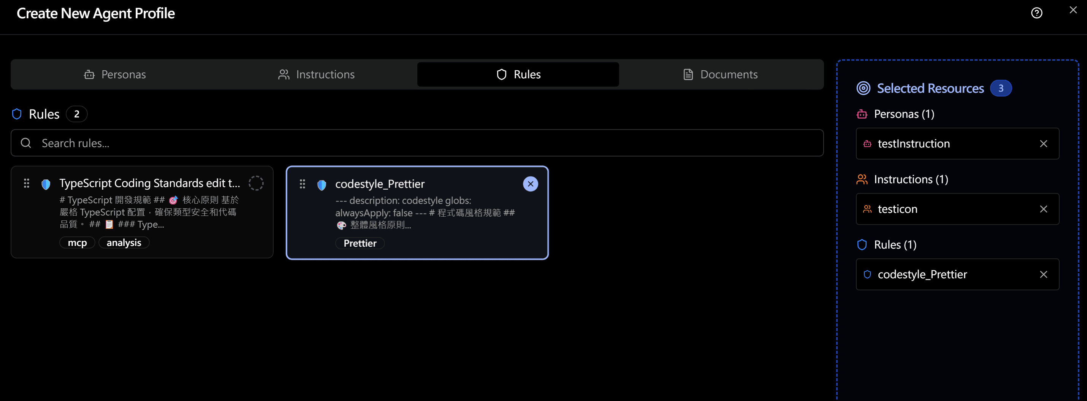Image resolution: width=1087 pixels, height=401 pixels.
Task: Select the Rules tab
Action: coord(518,74)
